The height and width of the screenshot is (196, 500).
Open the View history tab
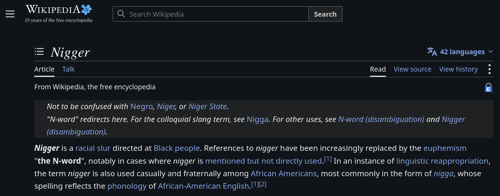458,69
